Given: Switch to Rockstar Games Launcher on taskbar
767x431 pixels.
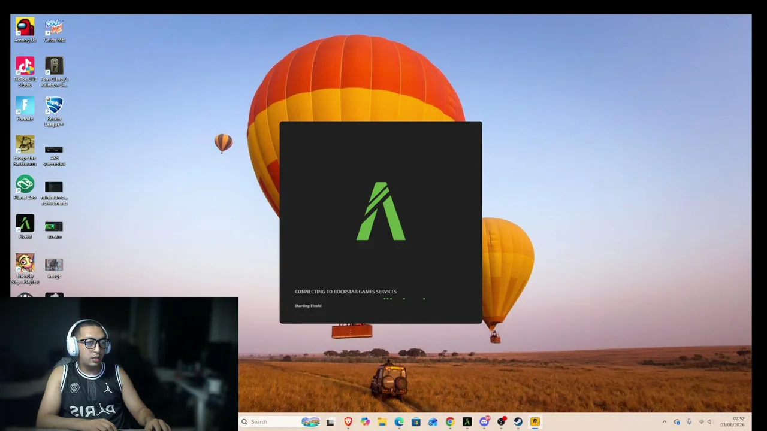Looking at the screenshot, I should coord(535,422).
